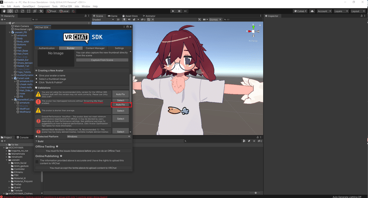Viewport: 368px width, 198px height.
Task: Open Hierarchy panel options menu
Action: point(88,16)
